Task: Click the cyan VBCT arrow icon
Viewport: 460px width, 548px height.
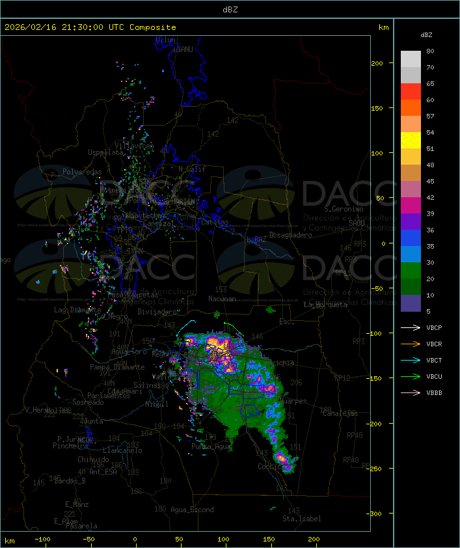Action: click(x=411, y=360)
